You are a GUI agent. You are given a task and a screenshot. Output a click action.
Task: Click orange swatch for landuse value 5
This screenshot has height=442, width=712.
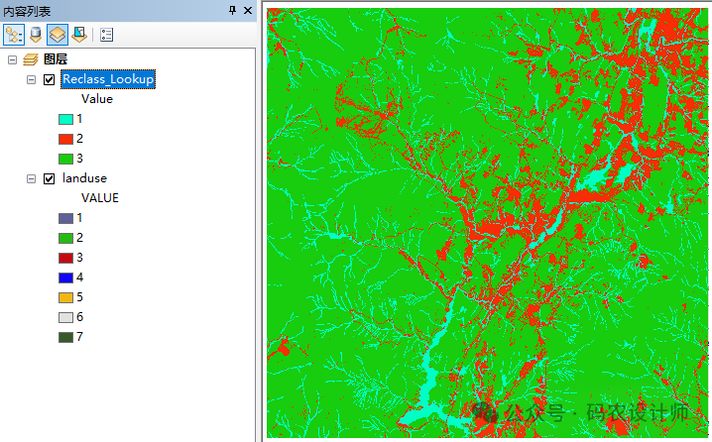(66, 297)
